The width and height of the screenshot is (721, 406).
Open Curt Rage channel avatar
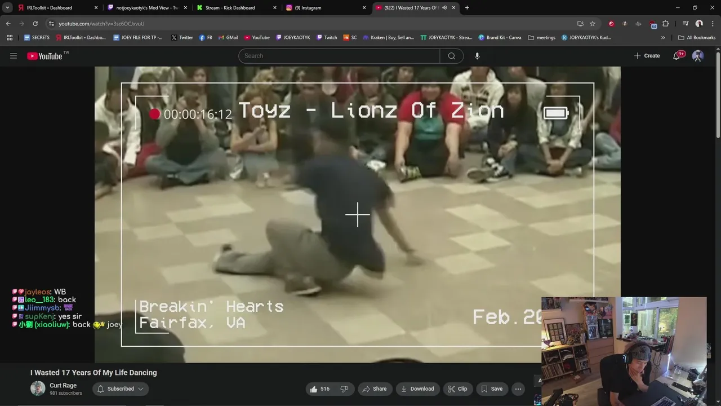tap(38, 389)
